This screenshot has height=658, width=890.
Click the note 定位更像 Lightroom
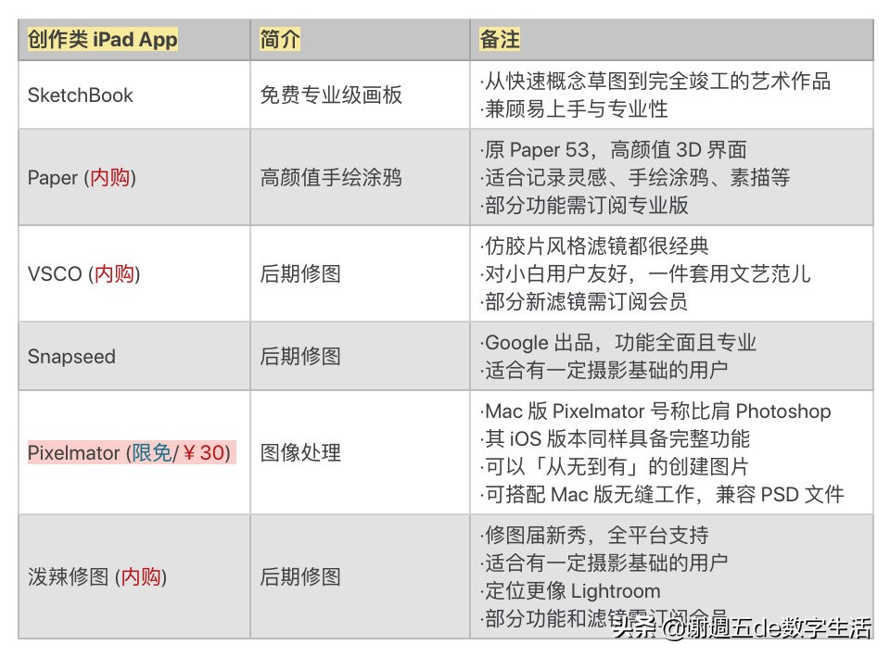click(573, 590)
